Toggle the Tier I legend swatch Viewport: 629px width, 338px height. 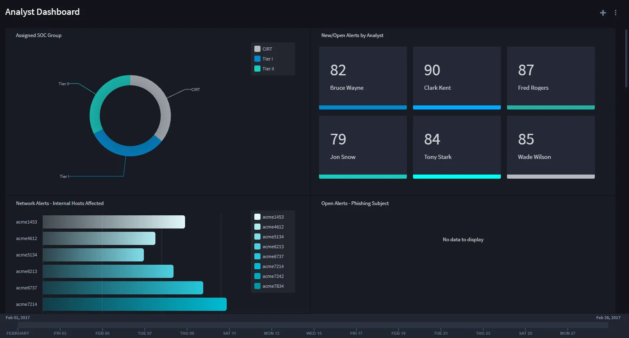click(257, 59)
